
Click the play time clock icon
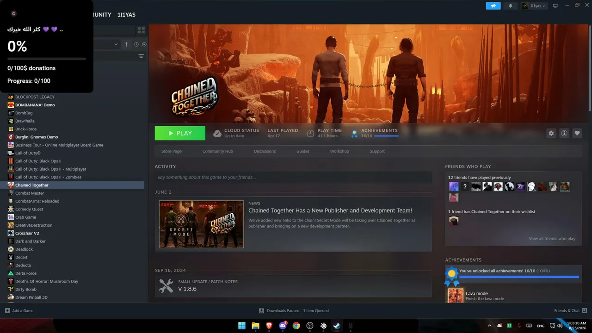(x=310, y=133)
